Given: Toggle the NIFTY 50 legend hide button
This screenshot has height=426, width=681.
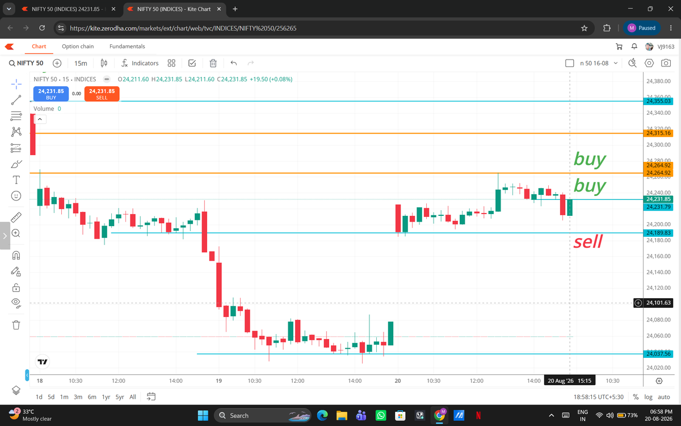Looking at the screenshot, I should 106,79.
